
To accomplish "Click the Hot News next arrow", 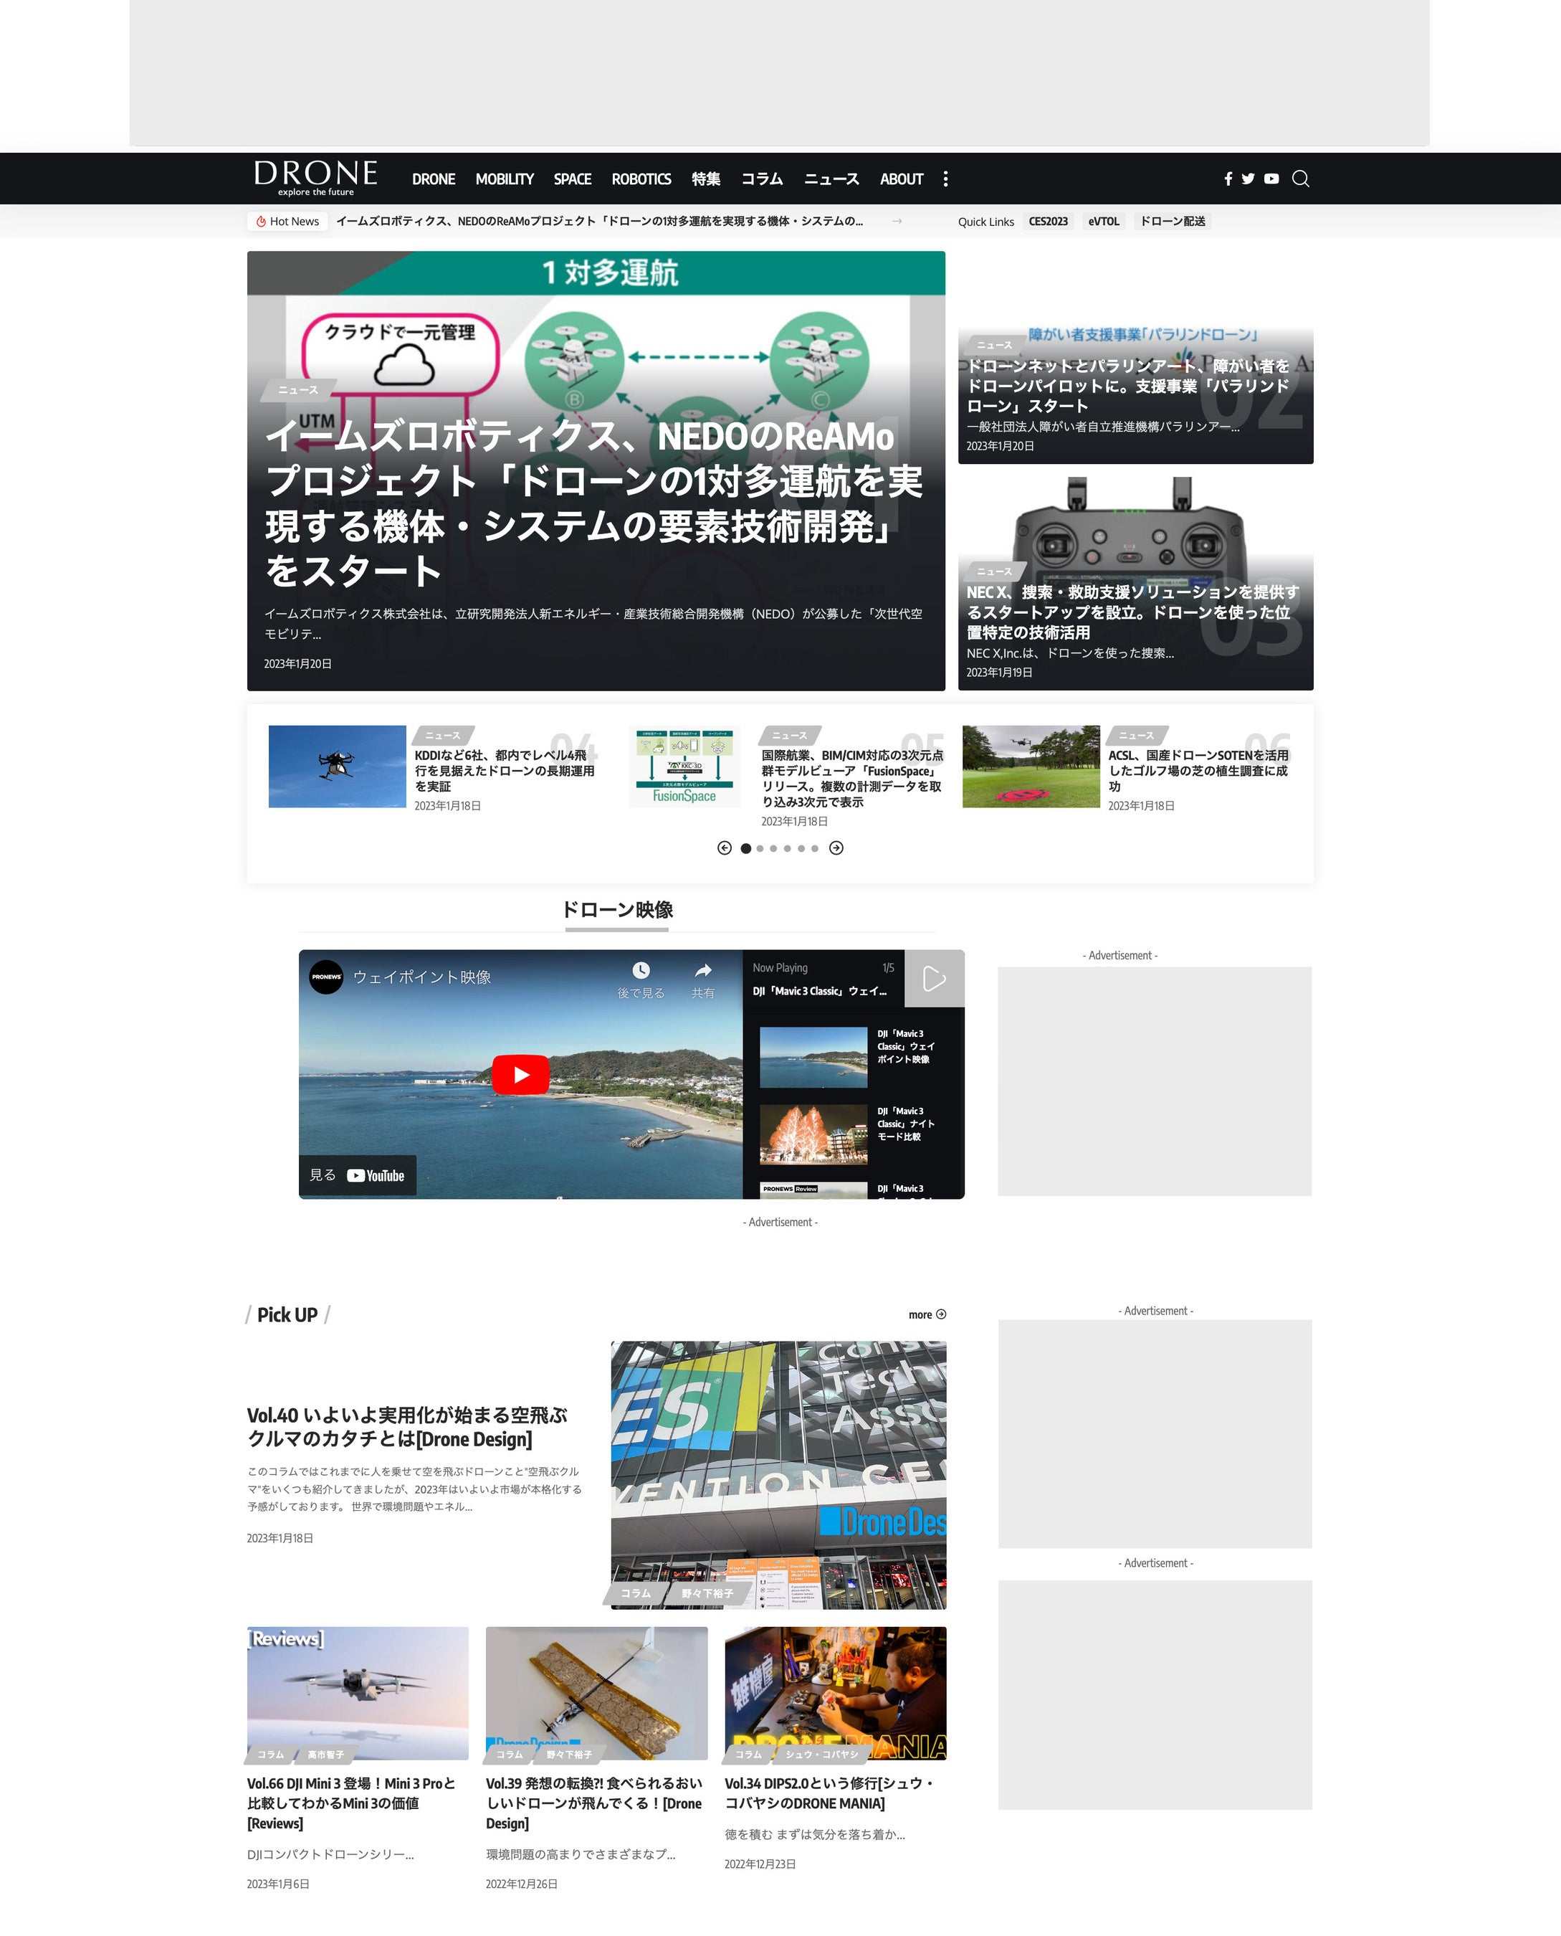I will click(x=897, y=222).
